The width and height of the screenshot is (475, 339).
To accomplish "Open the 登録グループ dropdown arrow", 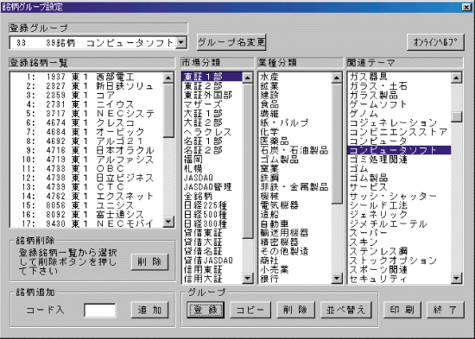I will (x=181, y=42).
